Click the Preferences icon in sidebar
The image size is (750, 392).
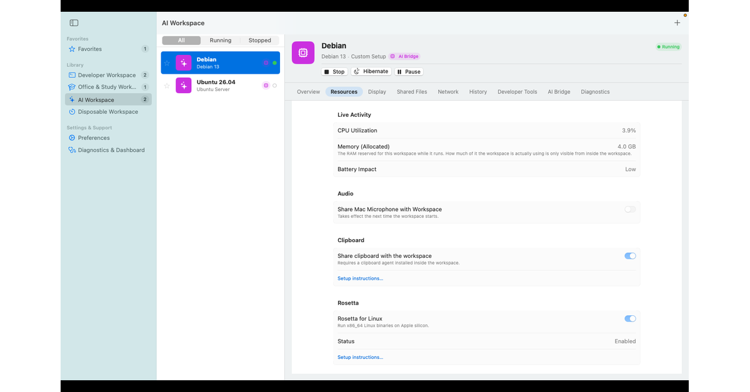[72, 138]
